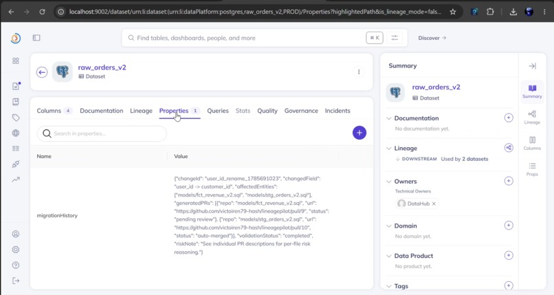Switch to the Columns tab
Image resolution: width=554 pixels, height=295 pixels.
coord(54,111)
